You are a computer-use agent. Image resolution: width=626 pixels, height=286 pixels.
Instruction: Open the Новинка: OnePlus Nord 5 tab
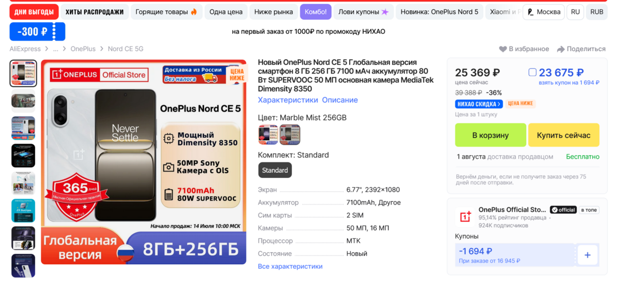439,12
